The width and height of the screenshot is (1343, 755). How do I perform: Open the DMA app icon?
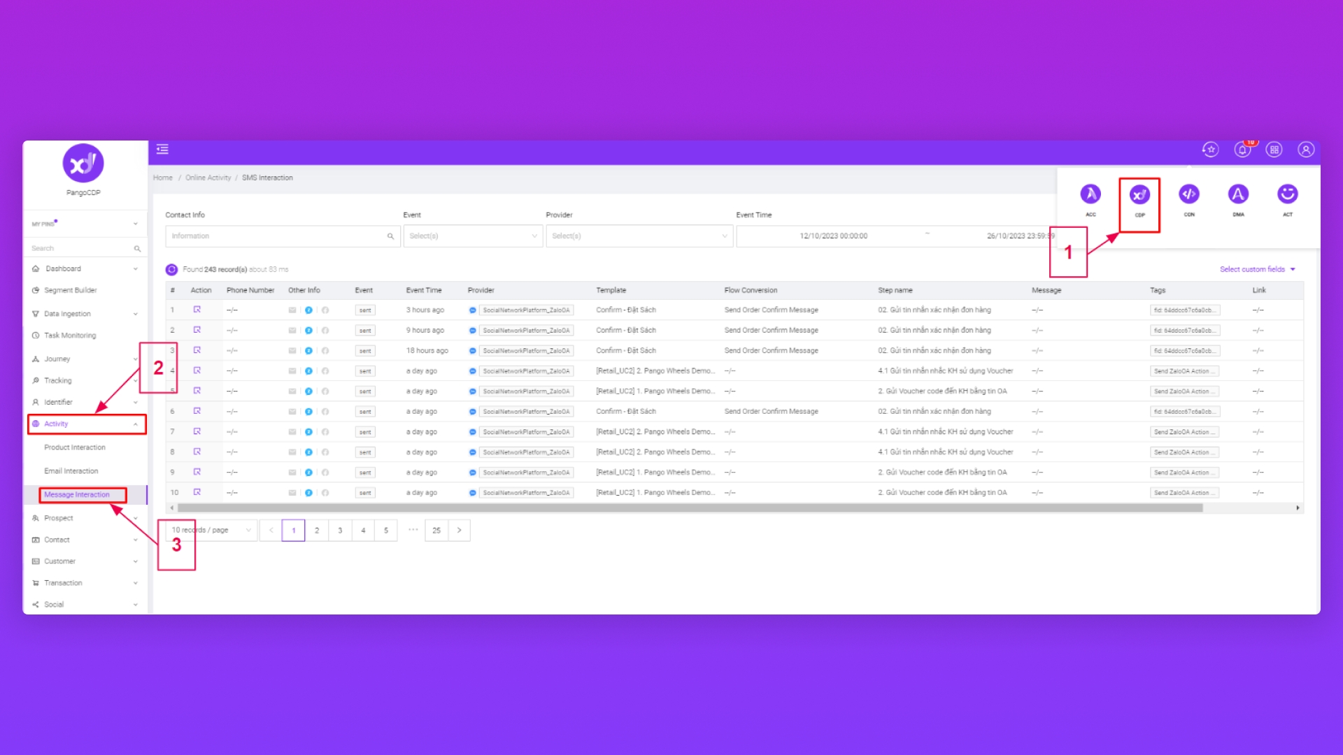(x=1238, y=194)
